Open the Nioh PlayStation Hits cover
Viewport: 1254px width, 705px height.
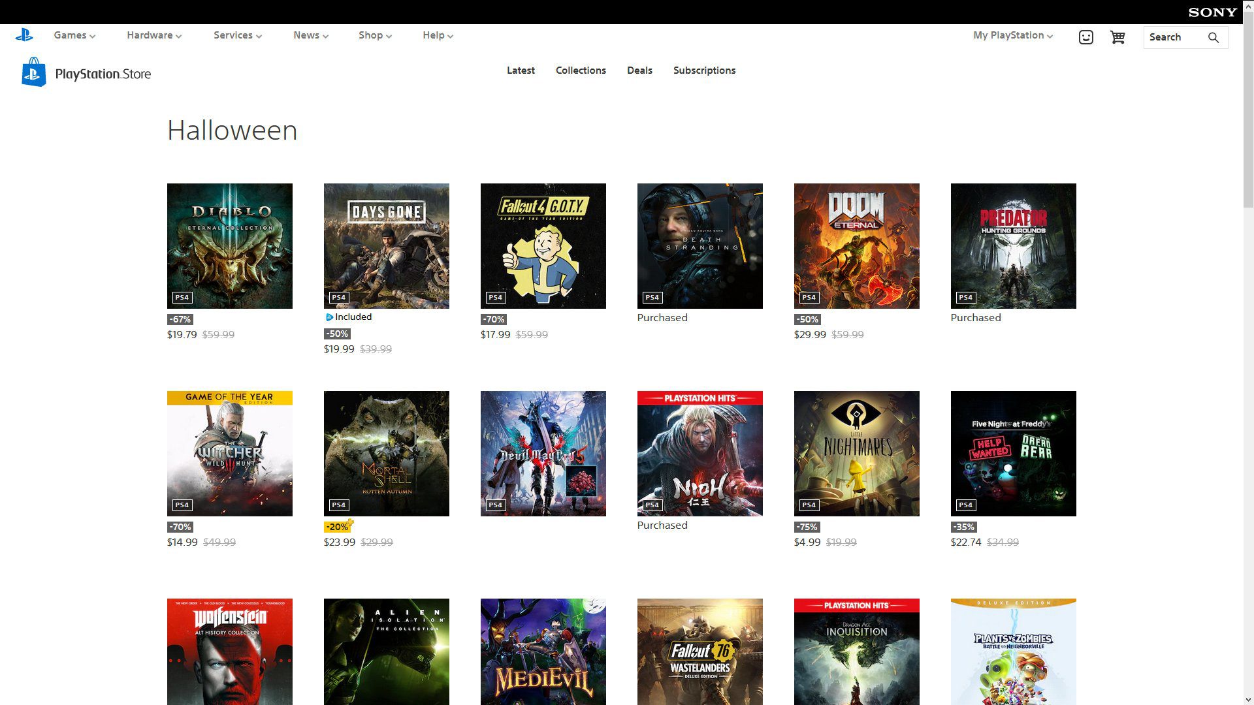click(x=700, y=454)
